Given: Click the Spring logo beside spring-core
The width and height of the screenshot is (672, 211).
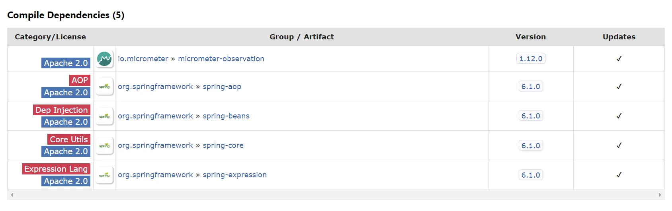Looking at the screenshot, I should tap(104, 145).
